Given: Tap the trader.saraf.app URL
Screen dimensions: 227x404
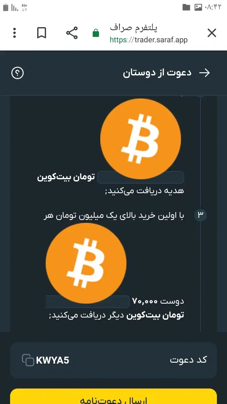Looking at the screenshot, I should [148, 40].
